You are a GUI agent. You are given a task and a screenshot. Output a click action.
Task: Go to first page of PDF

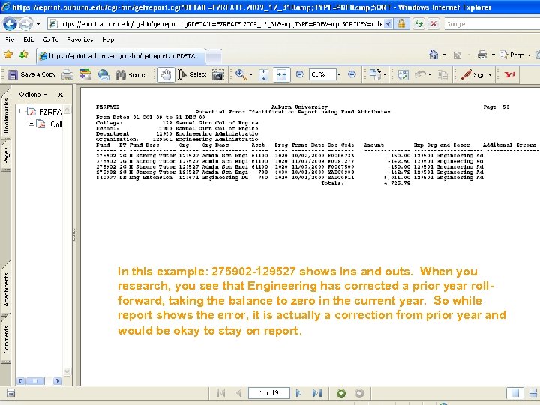coord(220,393)
